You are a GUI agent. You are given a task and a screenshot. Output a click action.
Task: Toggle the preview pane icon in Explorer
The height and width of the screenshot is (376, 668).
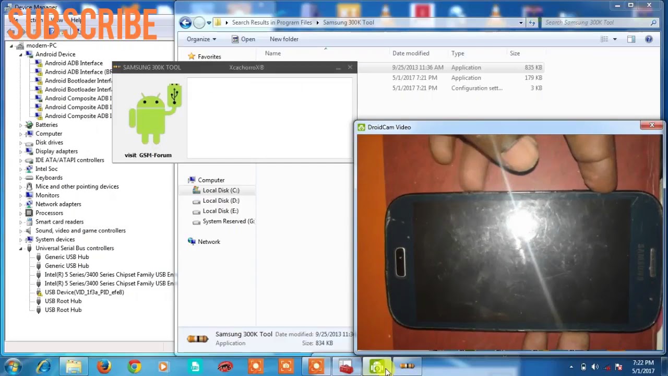[x=631, y=39]
